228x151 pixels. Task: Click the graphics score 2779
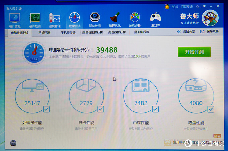click(86, 103)
